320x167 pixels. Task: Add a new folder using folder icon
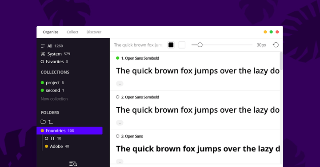(x=43, y=122)
